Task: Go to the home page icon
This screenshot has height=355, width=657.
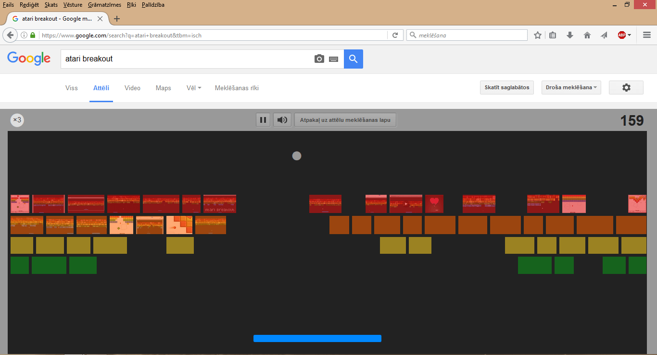Action: 587,35
